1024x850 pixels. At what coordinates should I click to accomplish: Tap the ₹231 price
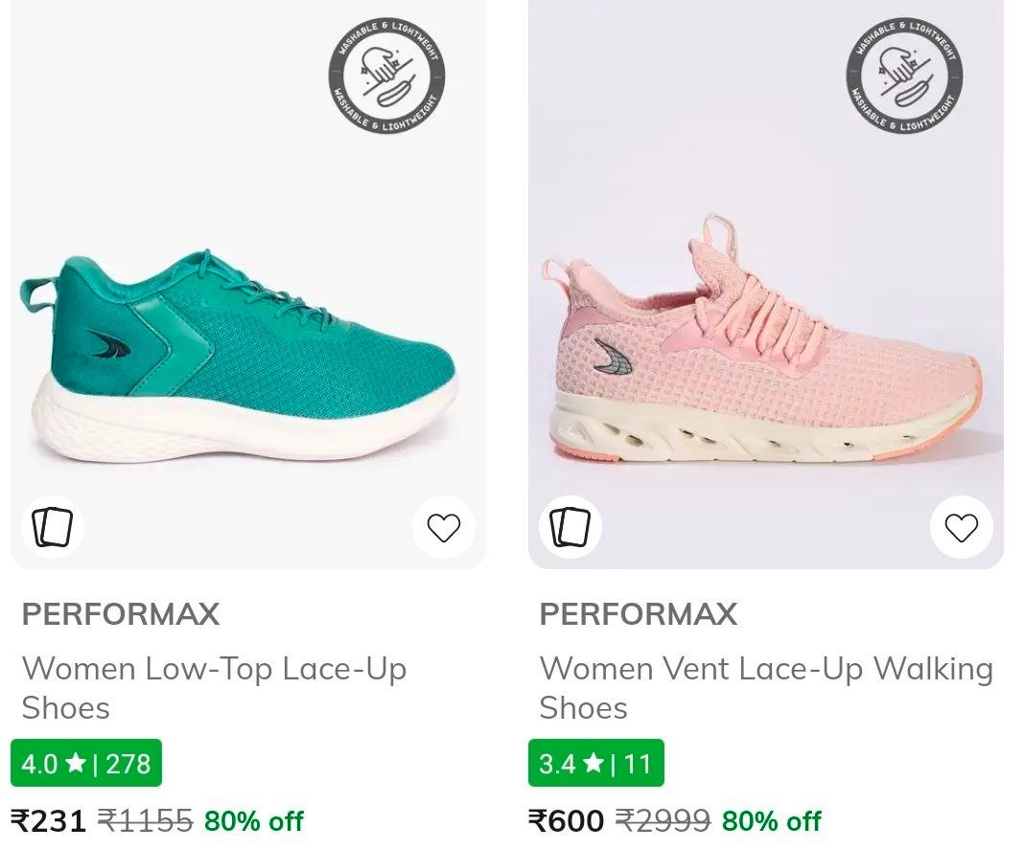[49, 821]
